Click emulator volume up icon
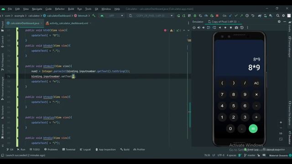Screen dimensions: 292x164 pos(199,27)
